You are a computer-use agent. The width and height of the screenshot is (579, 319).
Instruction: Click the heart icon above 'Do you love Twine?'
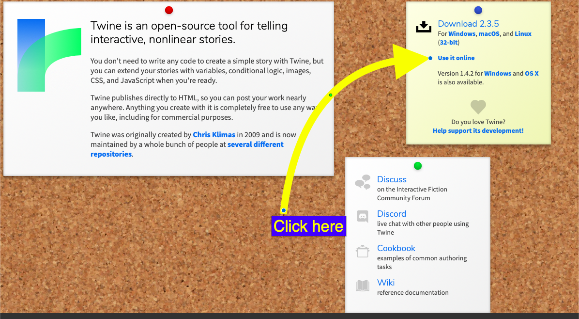(478, 107)
